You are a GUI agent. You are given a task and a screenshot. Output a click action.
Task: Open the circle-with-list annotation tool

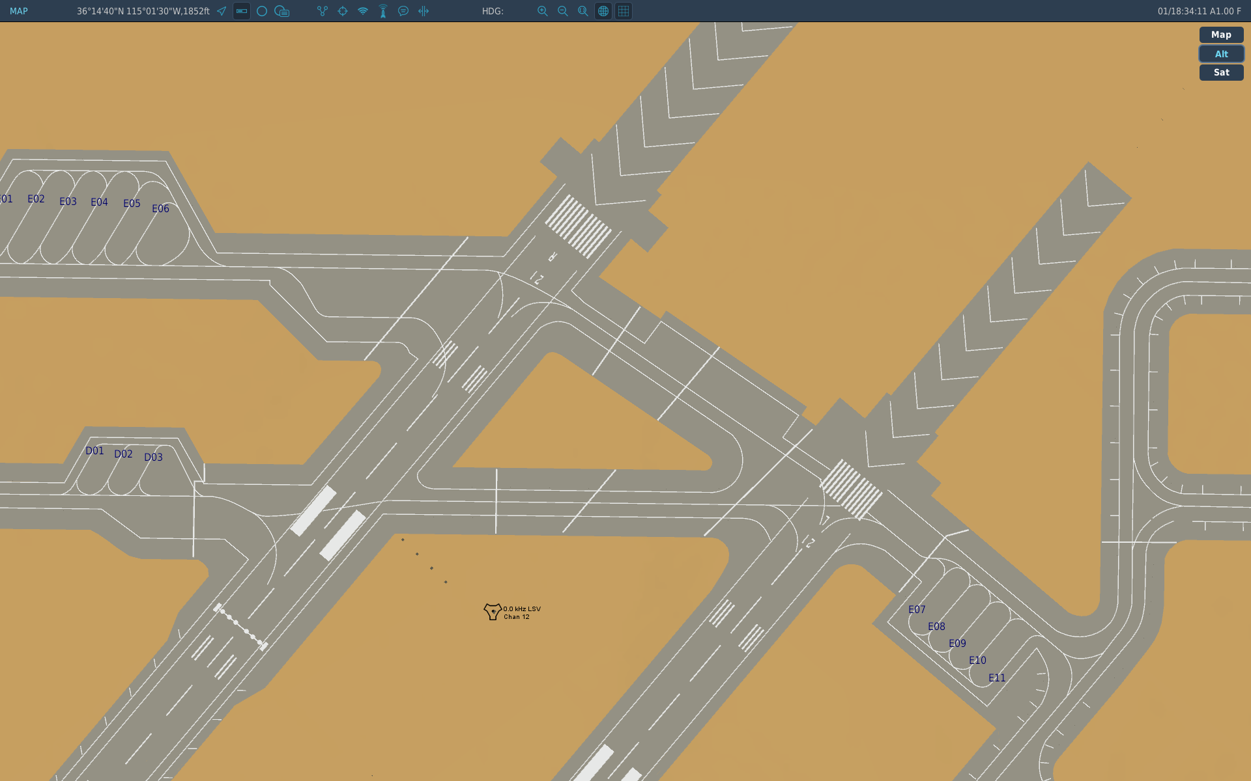(x=282, y=11)
